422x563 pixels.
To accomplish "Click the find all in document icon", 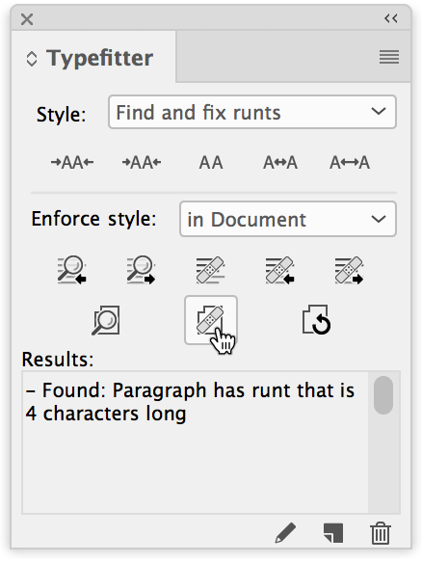I will click(106, 320).
